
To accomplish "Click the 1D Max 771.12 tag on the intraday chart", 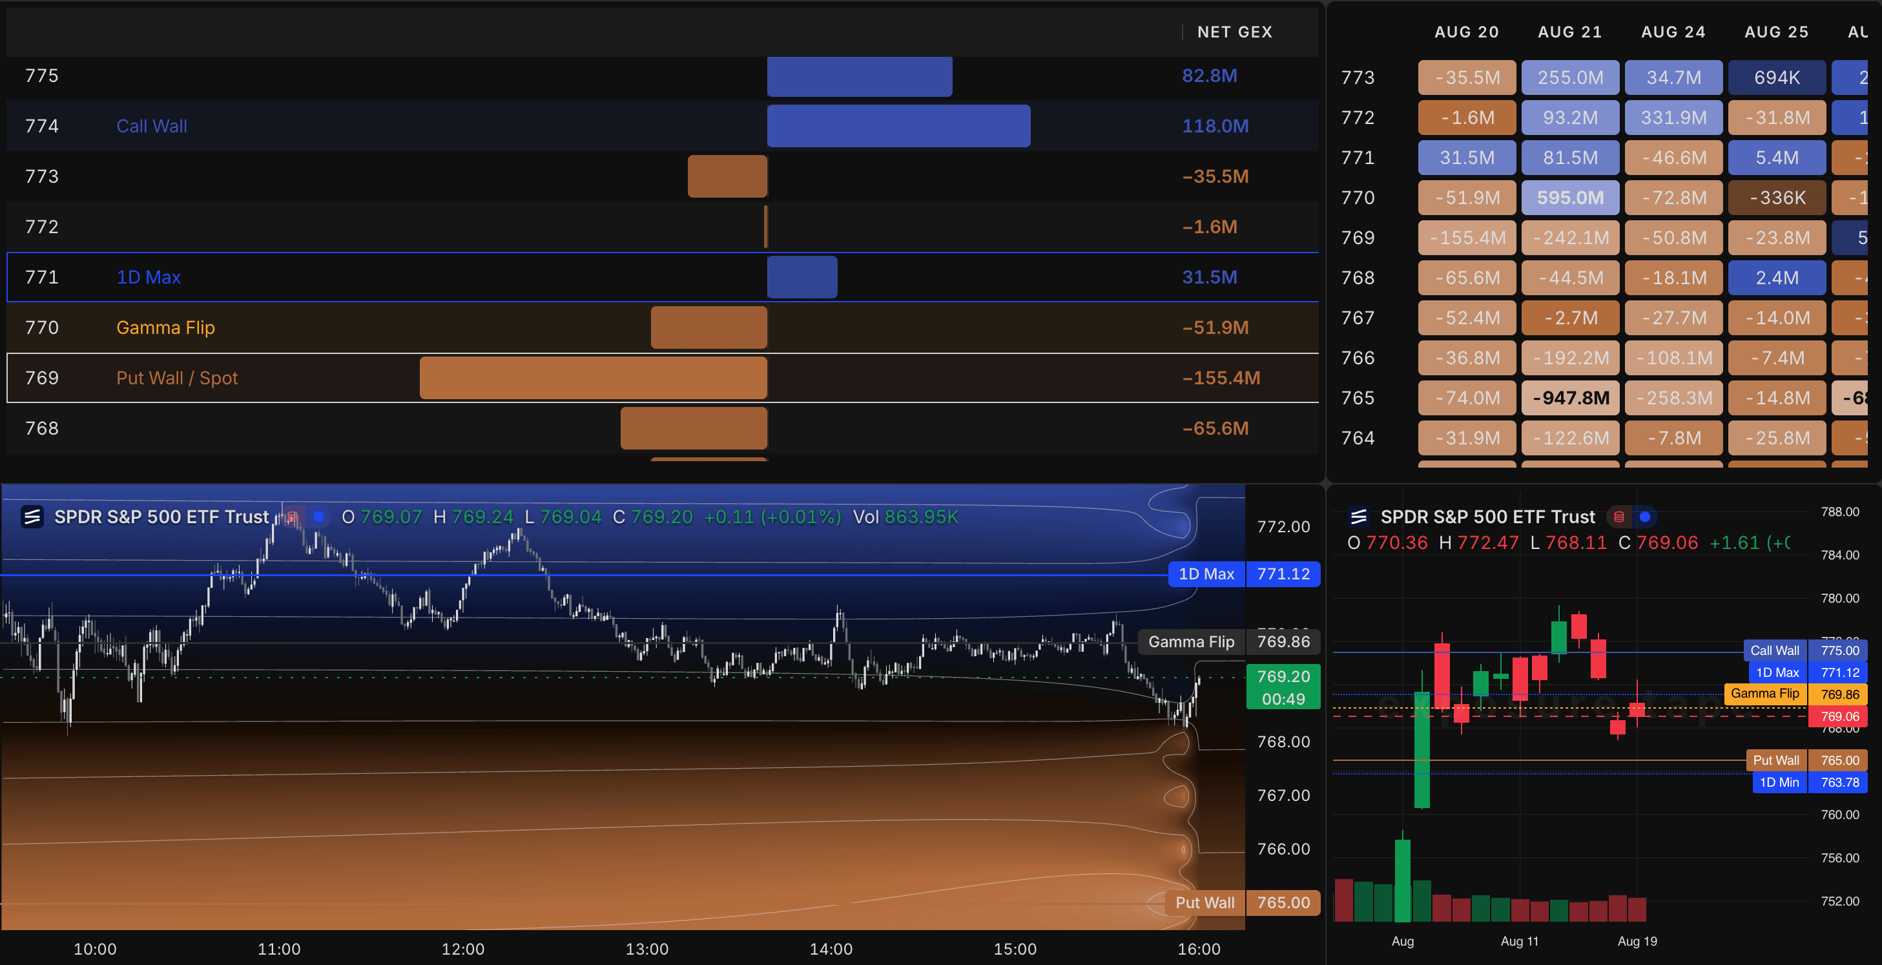I will point(1244,574).
